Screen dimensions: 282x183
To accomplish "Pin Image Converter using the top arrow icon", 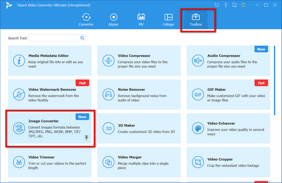I will tap(86, 138).
